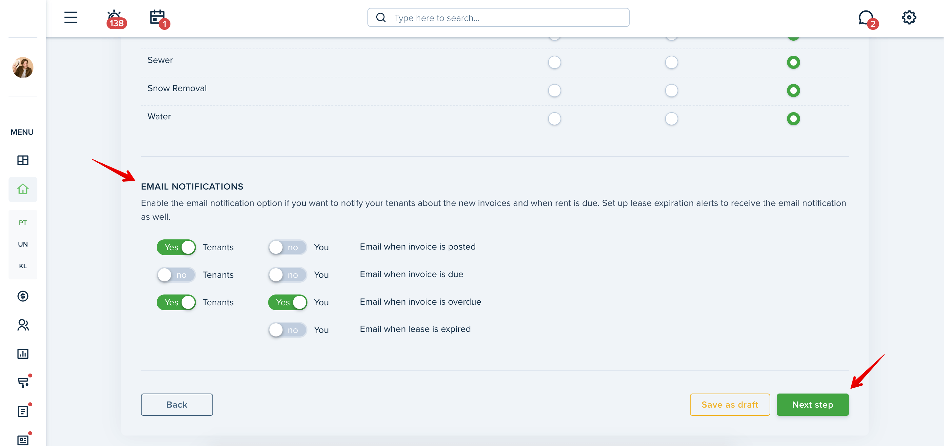Open the reports chart icon in sidebar
The height and width of the screenshot is (446, 944).
[x=23, y=354]
